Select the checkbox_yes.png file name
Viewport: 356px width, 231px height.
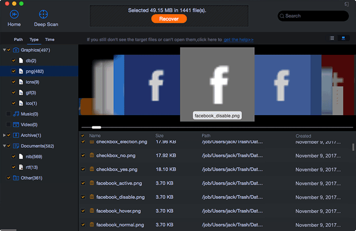pyautogui.click(x=116, y=170)
